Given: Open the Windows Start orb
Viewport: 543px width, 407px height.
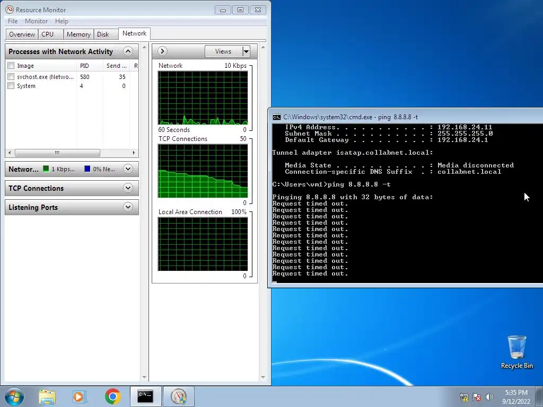Looking at the screenshot, I should pos(14,396).
